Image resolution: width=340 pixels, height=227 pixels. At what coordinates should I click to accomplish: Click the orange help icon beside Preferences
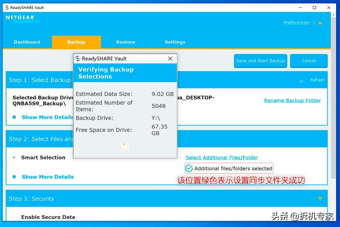coord(320,23)
